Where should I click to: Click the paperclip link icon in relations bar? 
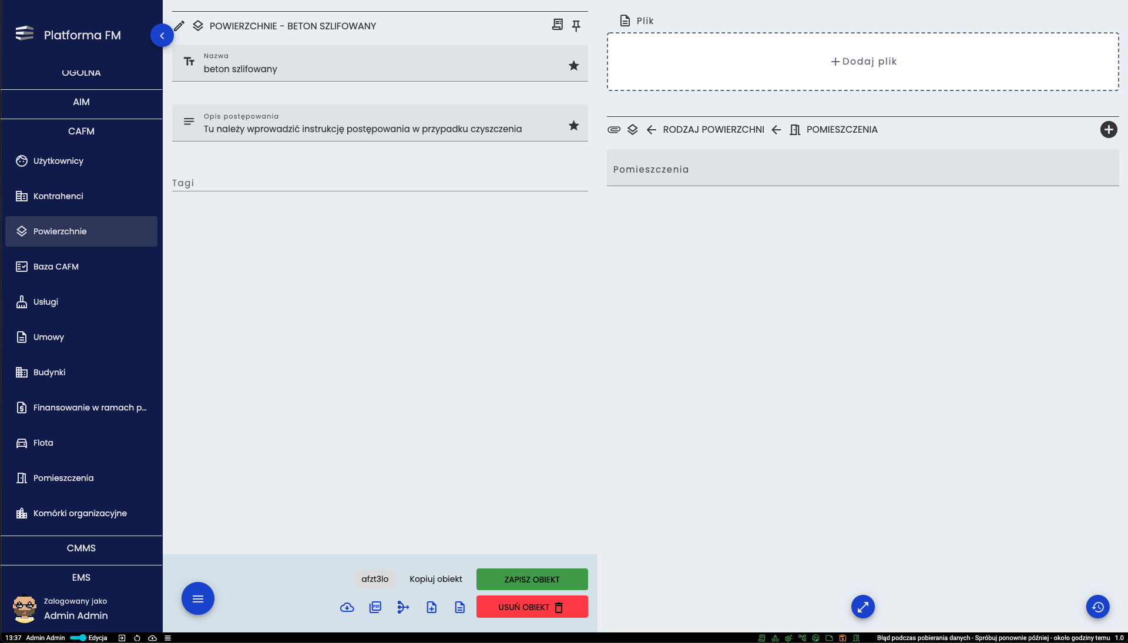[614, 130]
